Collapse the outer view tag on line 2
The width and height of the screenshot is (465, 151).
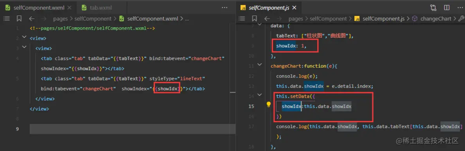[24, 37]
